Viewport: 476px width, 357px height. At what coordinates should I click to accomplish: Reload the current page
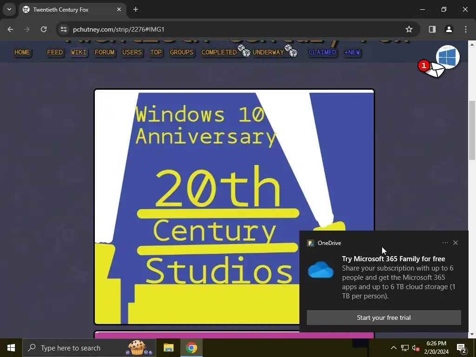click(44, 29)
